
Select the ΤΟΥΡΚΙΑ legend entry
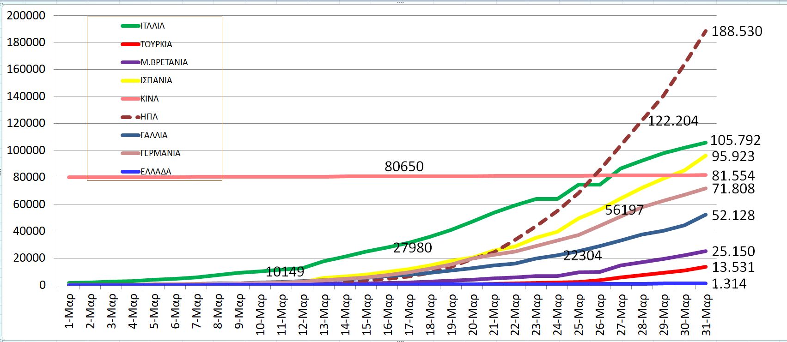[x=156, y=44]
